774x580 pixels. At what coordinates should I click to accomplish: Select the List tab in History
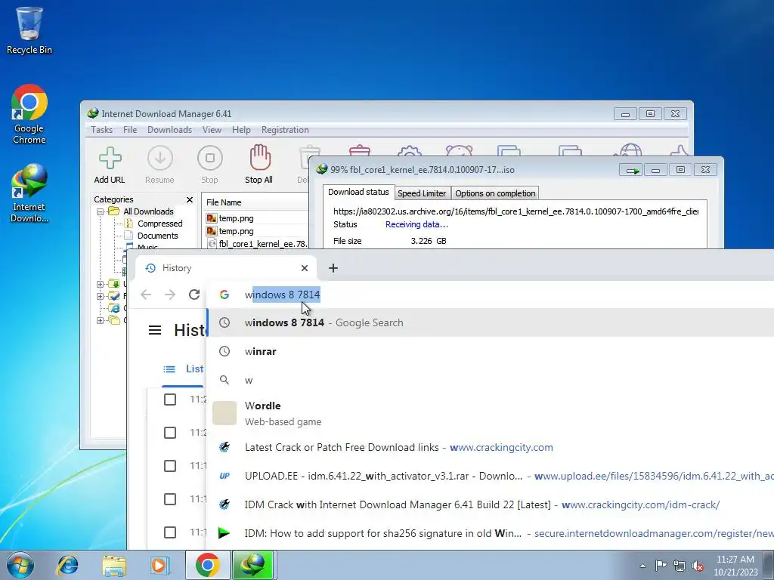point(183,369)
